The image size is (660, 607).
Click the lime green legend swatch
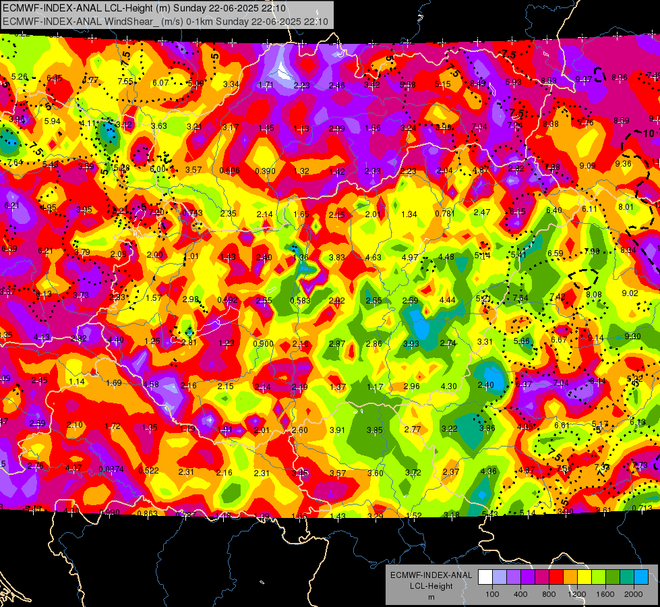coord(599,577)
